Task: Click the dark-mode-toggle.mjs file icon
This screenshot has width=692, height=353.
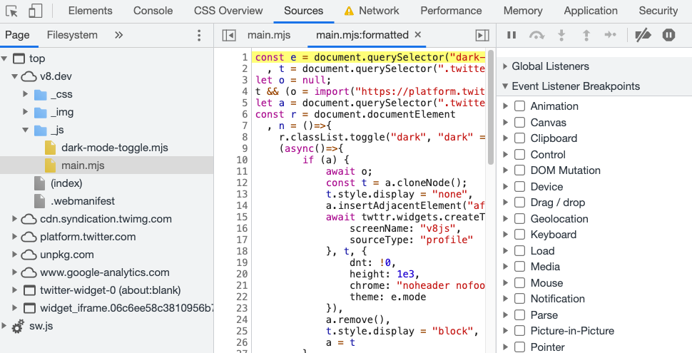Action: coord(51,148)
